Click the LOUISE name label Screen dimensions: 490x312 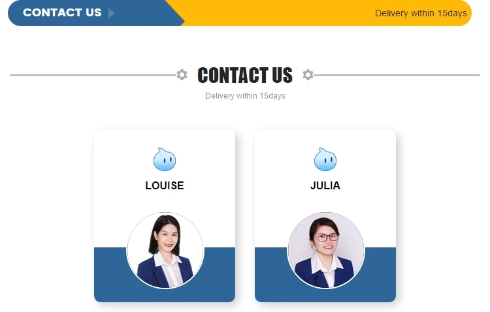(165, 185)
